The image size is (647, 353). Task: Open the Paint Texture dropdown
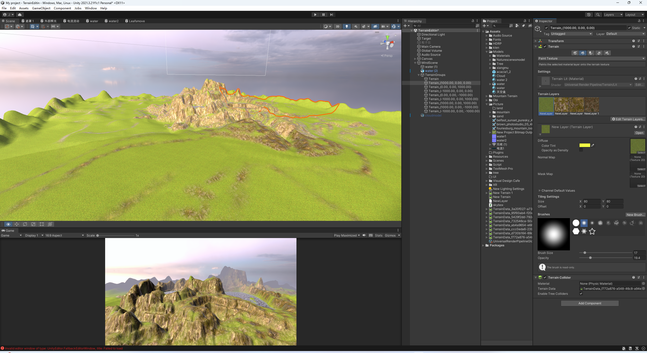click(591, 58)
